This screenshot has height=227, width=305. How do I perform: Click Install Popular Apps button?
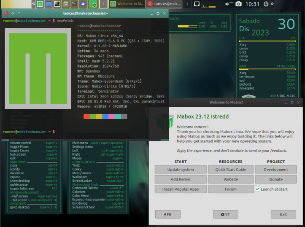181,189
